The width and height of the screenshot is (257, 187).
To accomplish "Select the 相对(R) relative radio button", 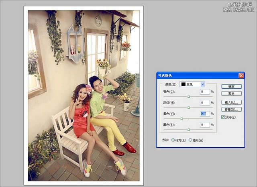I will 173,140.
